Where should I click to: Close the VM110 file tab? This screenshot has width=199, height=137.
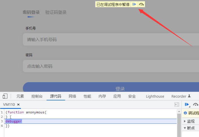click(x=18, y=104)
